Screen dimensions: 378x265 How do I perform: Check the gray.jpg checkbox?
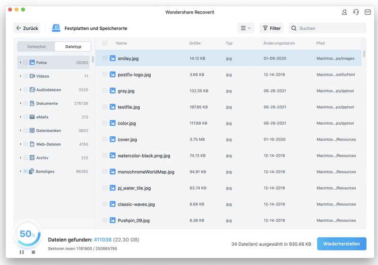click(x=104, y=91)
